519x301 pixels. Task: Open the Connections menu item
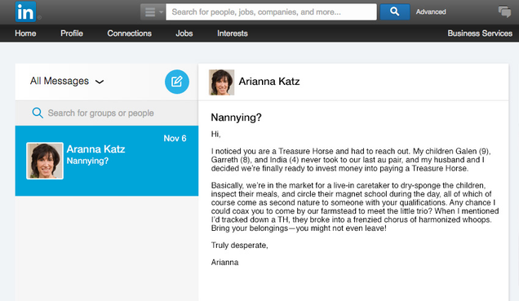pyautogui.click(x=130, y=33)
